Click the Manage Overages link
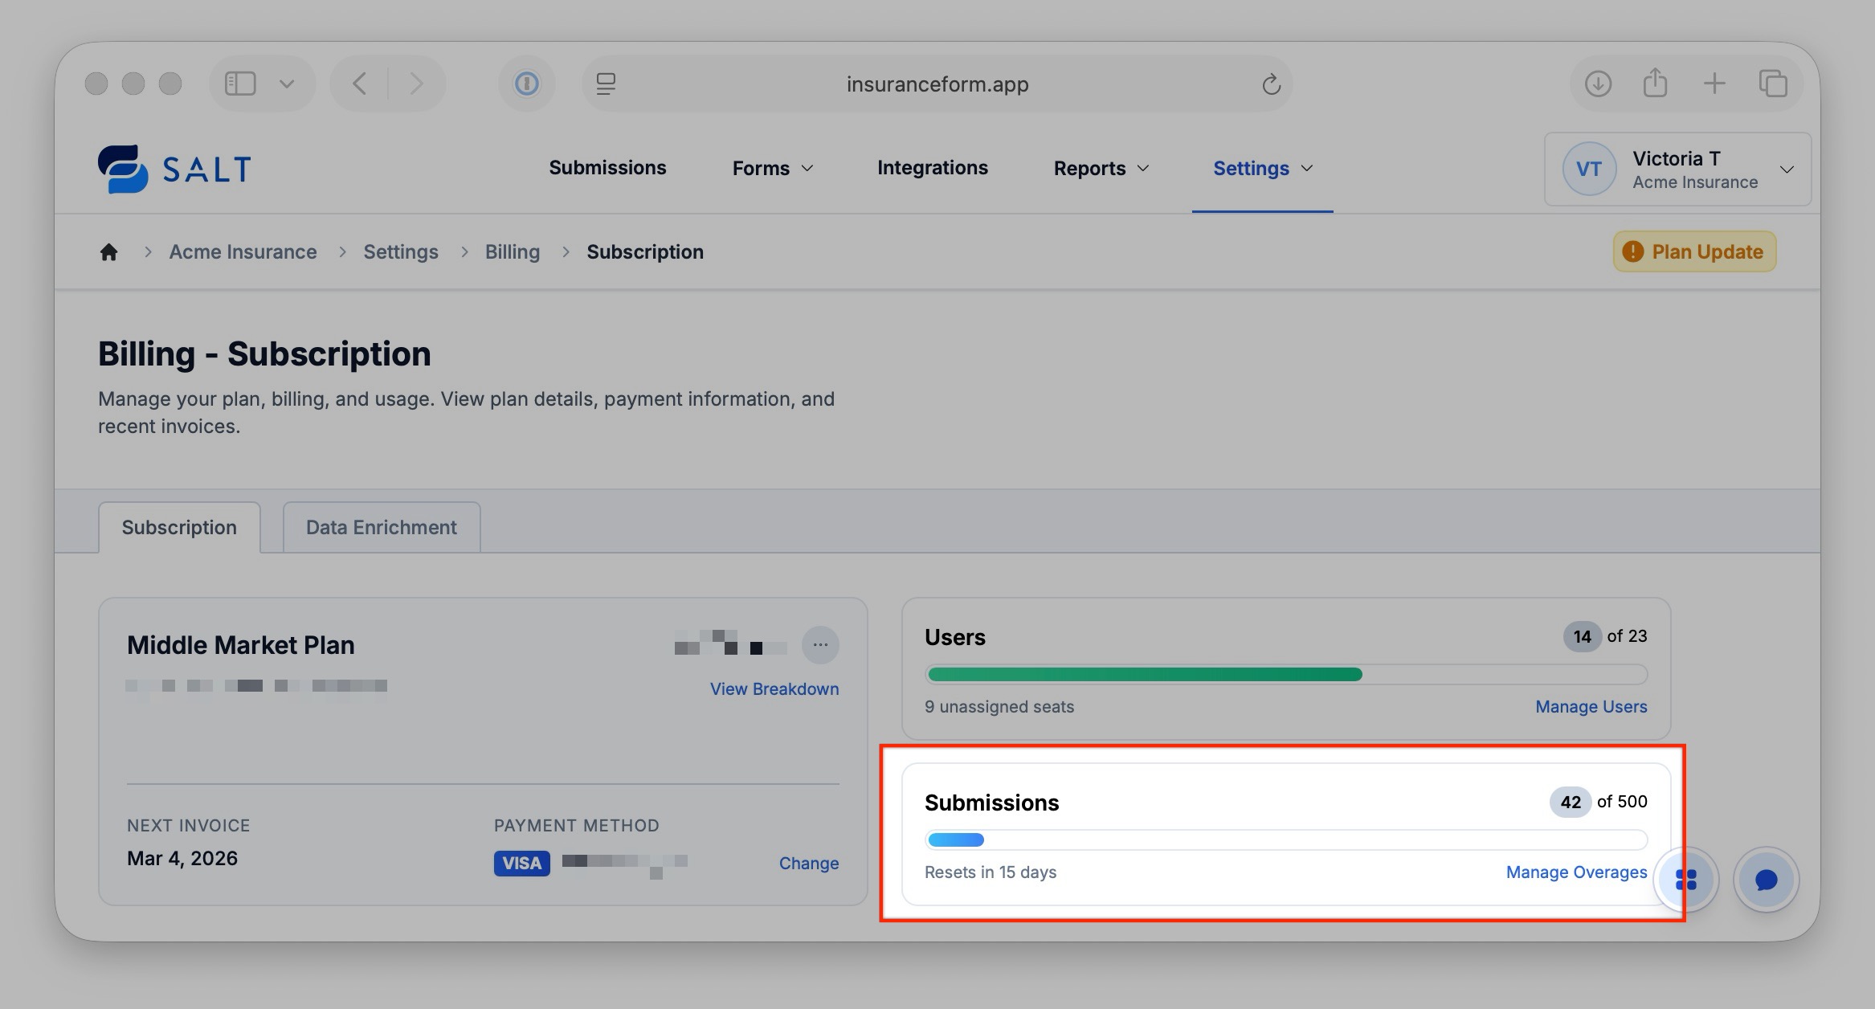The image size is (1875, 1009). 1576,872
